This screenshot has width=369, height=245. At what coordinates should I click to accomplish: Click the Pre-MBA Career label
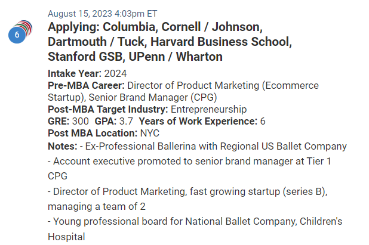click(86, 85)
